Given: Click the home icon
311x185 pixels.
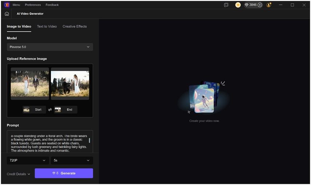Looking at the screenshot, I should [7, 14].
